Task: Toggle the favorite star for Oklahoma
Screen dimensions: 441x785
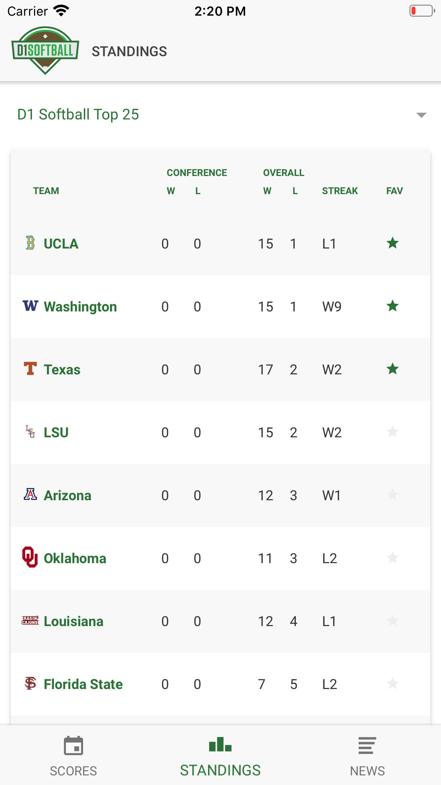Action: 393,558
